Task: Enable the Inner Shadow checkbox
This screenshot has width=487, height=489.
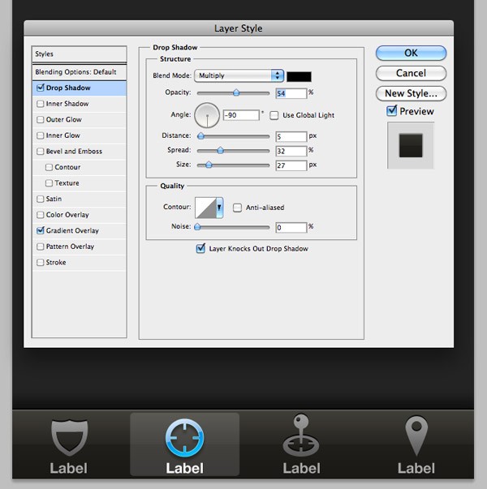Action: point(41,104)
